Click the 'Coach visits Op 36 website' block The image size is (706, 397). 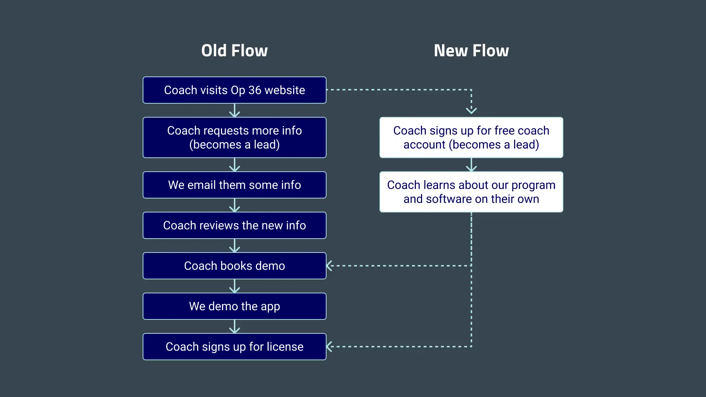[235, 90]
